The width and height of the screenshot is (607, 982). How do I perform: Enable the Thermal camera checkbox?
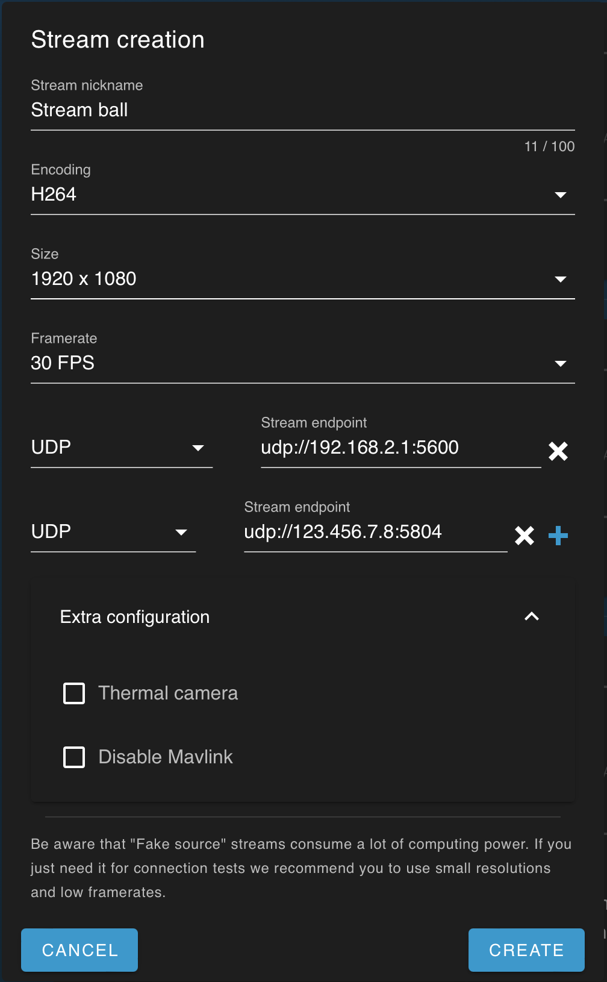(73, 693)
